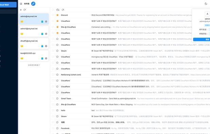Click blue clipboard icon on admin@skymail.ink card
Image resolution: width=210 pixels, height=134 pixels.
click(42, 21)
